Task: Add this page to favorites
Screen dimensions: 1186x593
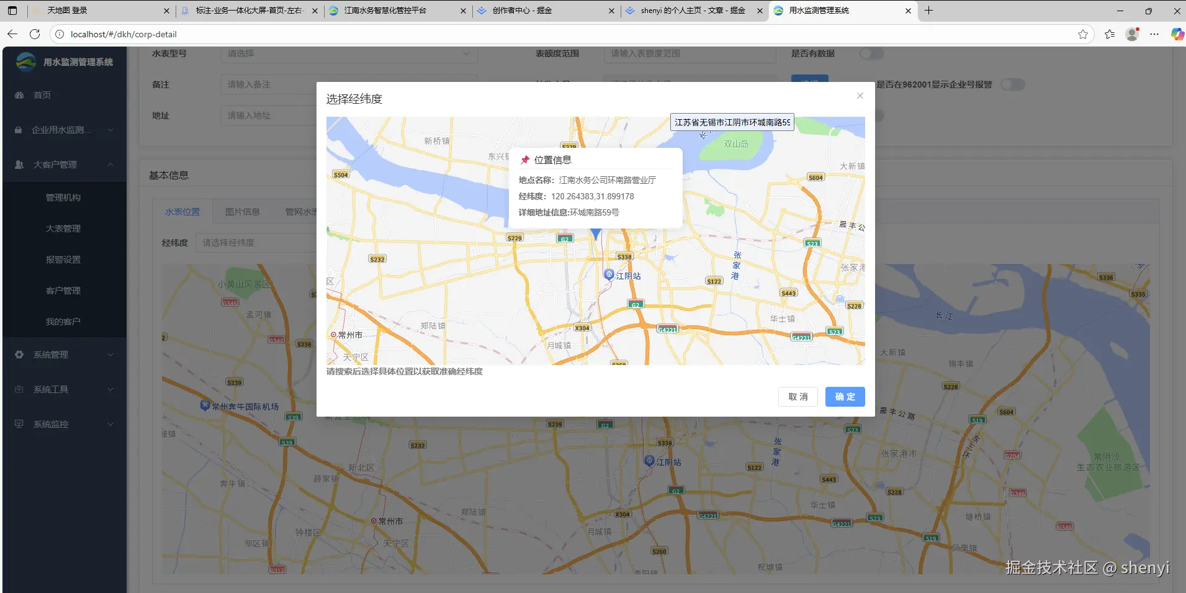Action: pos(1083,34)
